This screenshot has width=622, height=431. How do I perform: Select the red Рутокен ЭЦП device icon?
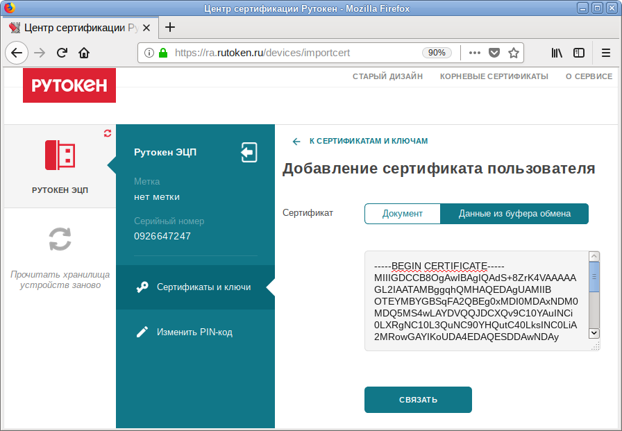(60, 155)
